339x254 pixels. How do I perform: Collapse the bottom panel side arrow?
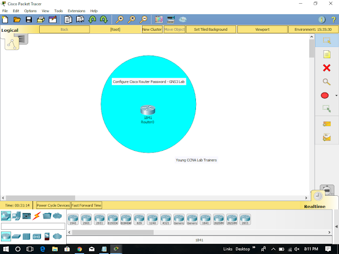point(336,226)
